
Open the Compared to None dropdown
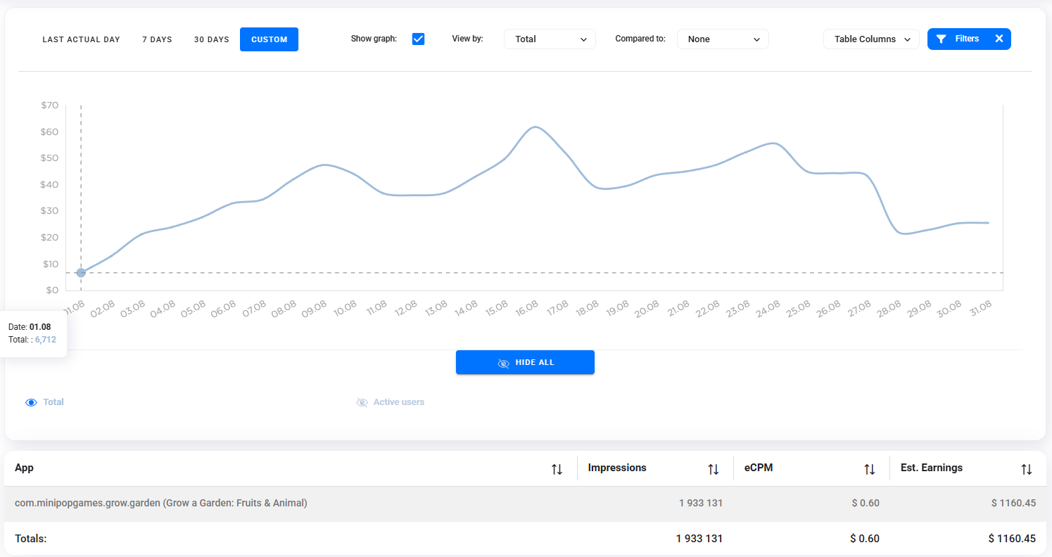tap(723, 39)
